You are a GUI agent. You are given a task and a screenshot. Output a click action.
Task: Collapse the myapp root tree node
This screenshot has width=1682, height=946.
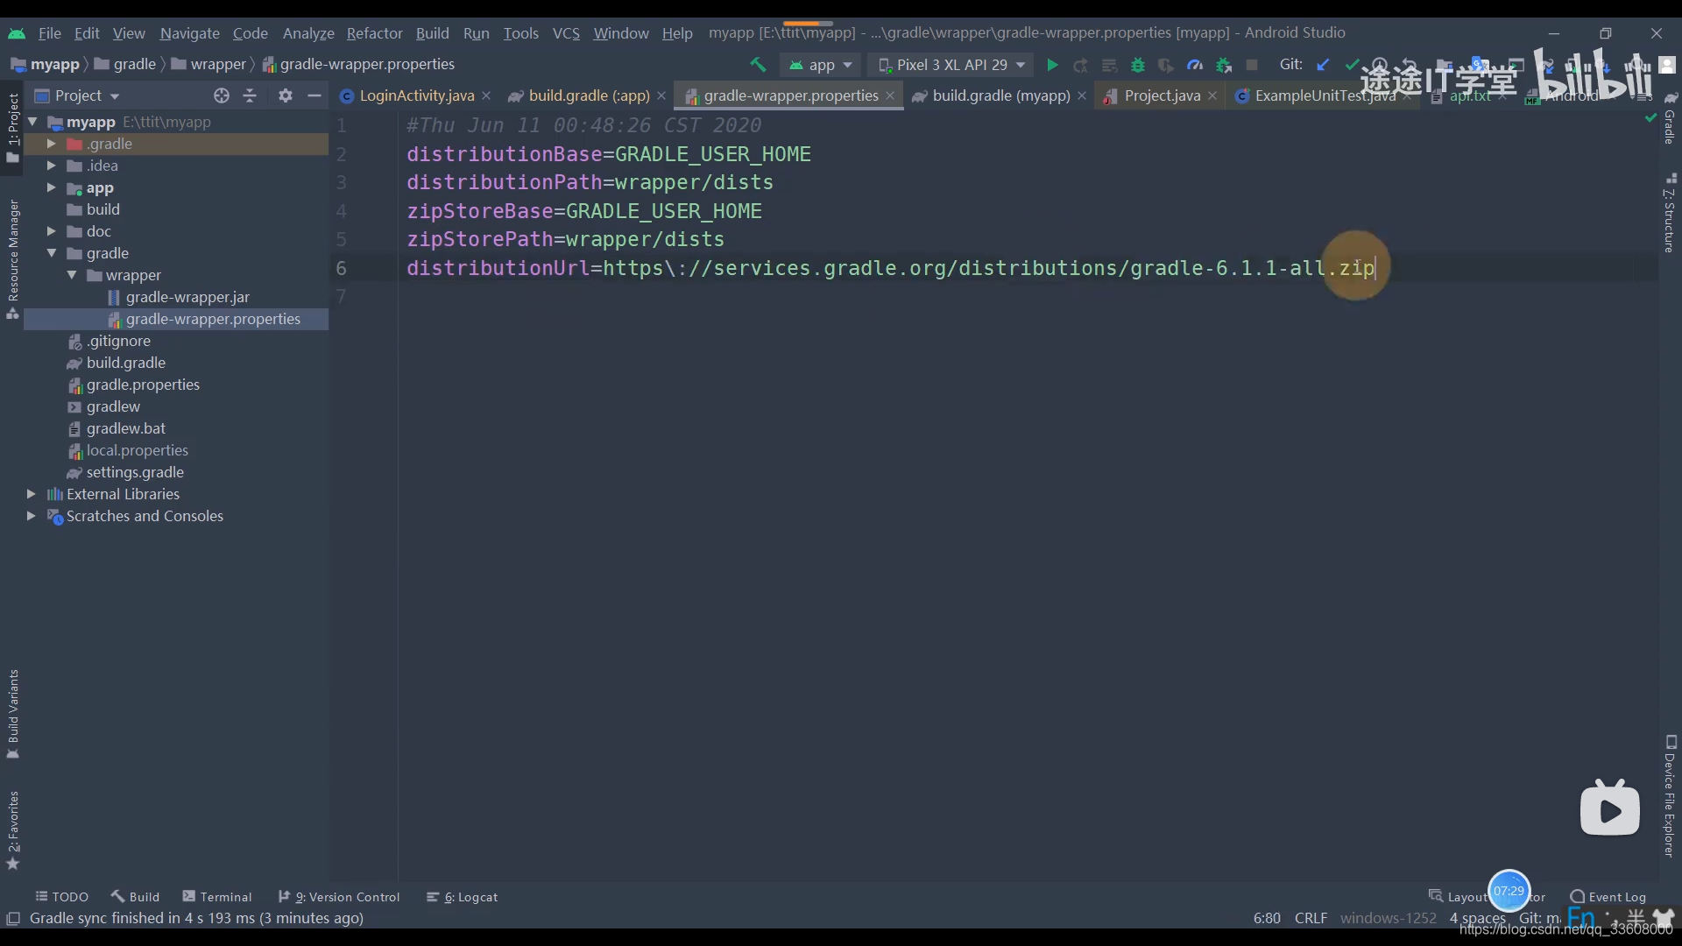32,122
